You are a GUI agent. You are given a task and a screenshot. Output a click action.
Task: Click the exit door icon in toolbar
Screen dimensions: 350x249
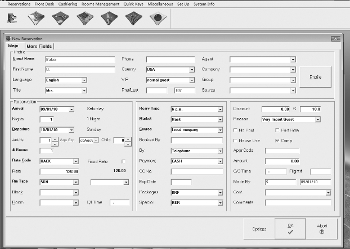click(12, 17)
